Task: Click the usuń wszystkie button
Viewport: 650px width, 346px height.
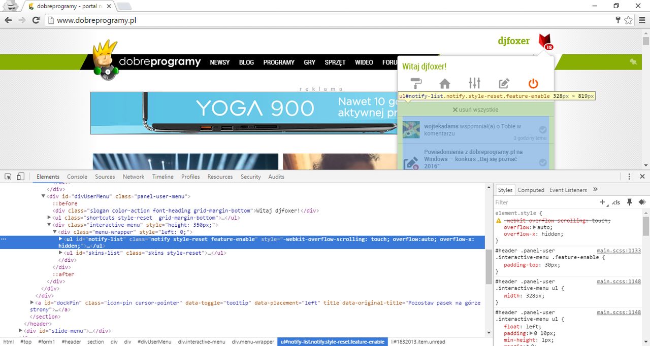Action: [x=476, y=110]
